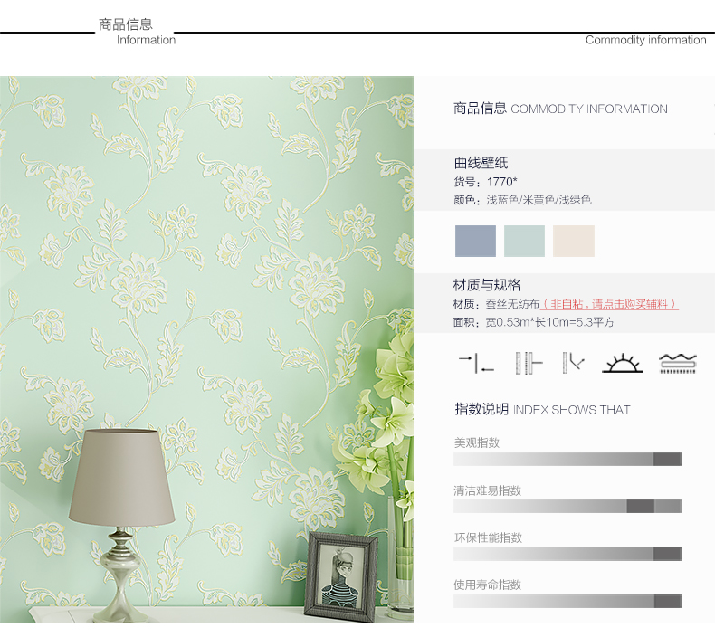The width and height of the screenshot is (715, 637).
Task: Click the green floral wallpaper product photo
Action: 206,350
